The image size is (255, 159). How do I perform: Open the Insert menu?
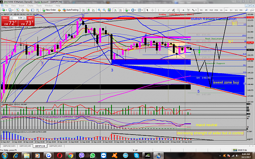click(21, 6)
